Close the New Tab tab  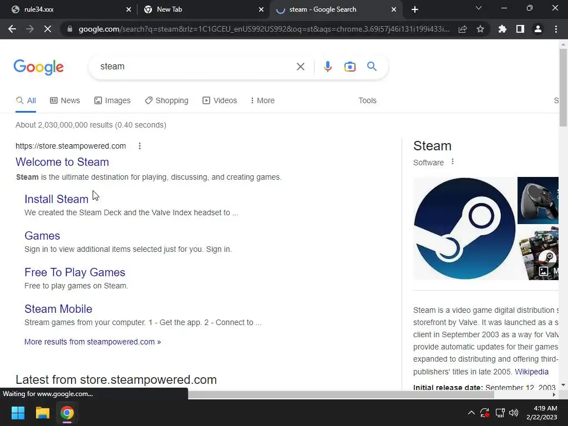click(261, 9)
